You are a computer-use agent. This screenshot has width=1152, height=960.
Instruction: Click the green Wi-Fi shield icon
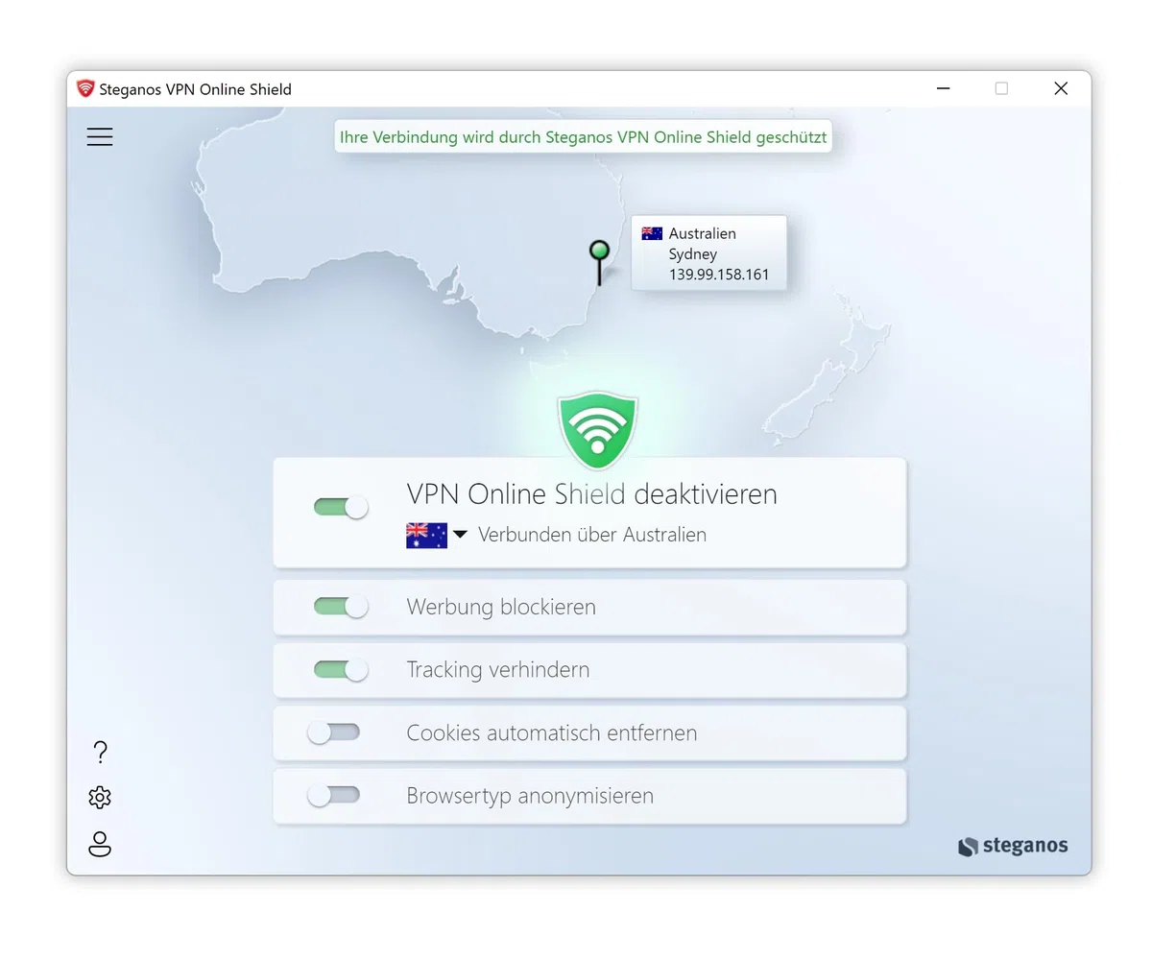pos(597,430)
